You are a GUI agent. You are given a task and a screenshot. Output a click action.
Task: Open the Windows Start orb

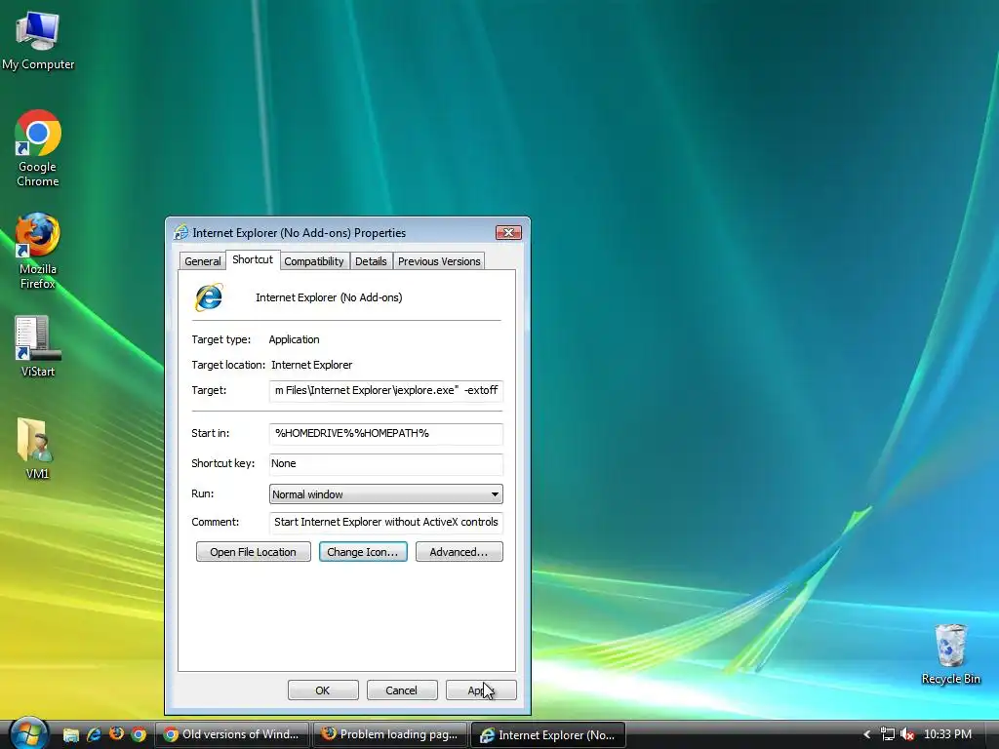pyautogui.click(x=28, y=733)
